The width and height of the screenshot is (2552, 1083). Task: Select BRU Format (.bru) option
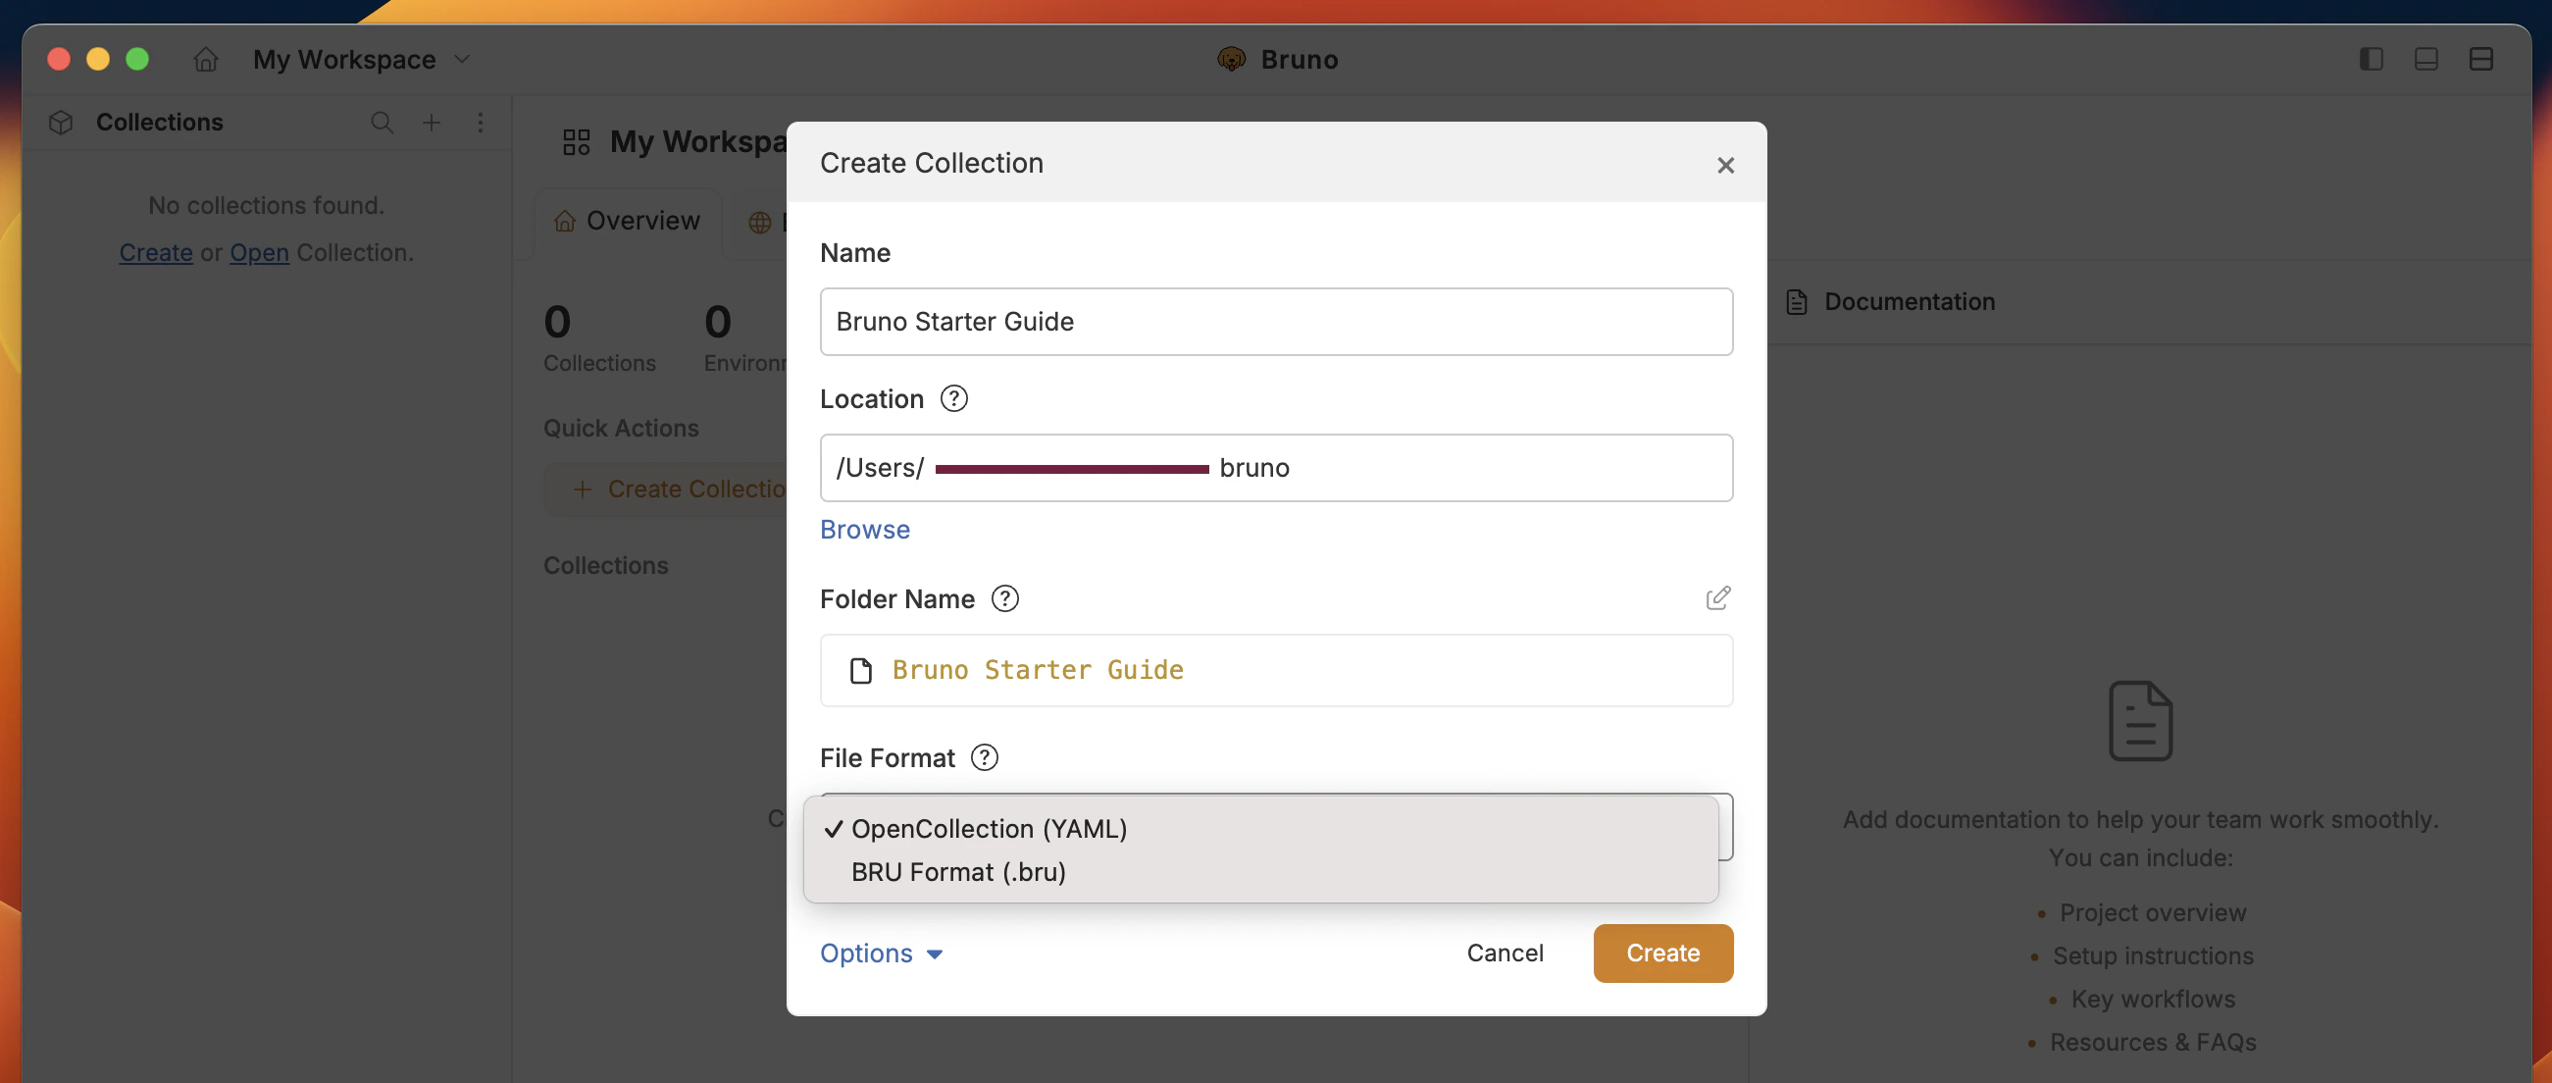958,872
